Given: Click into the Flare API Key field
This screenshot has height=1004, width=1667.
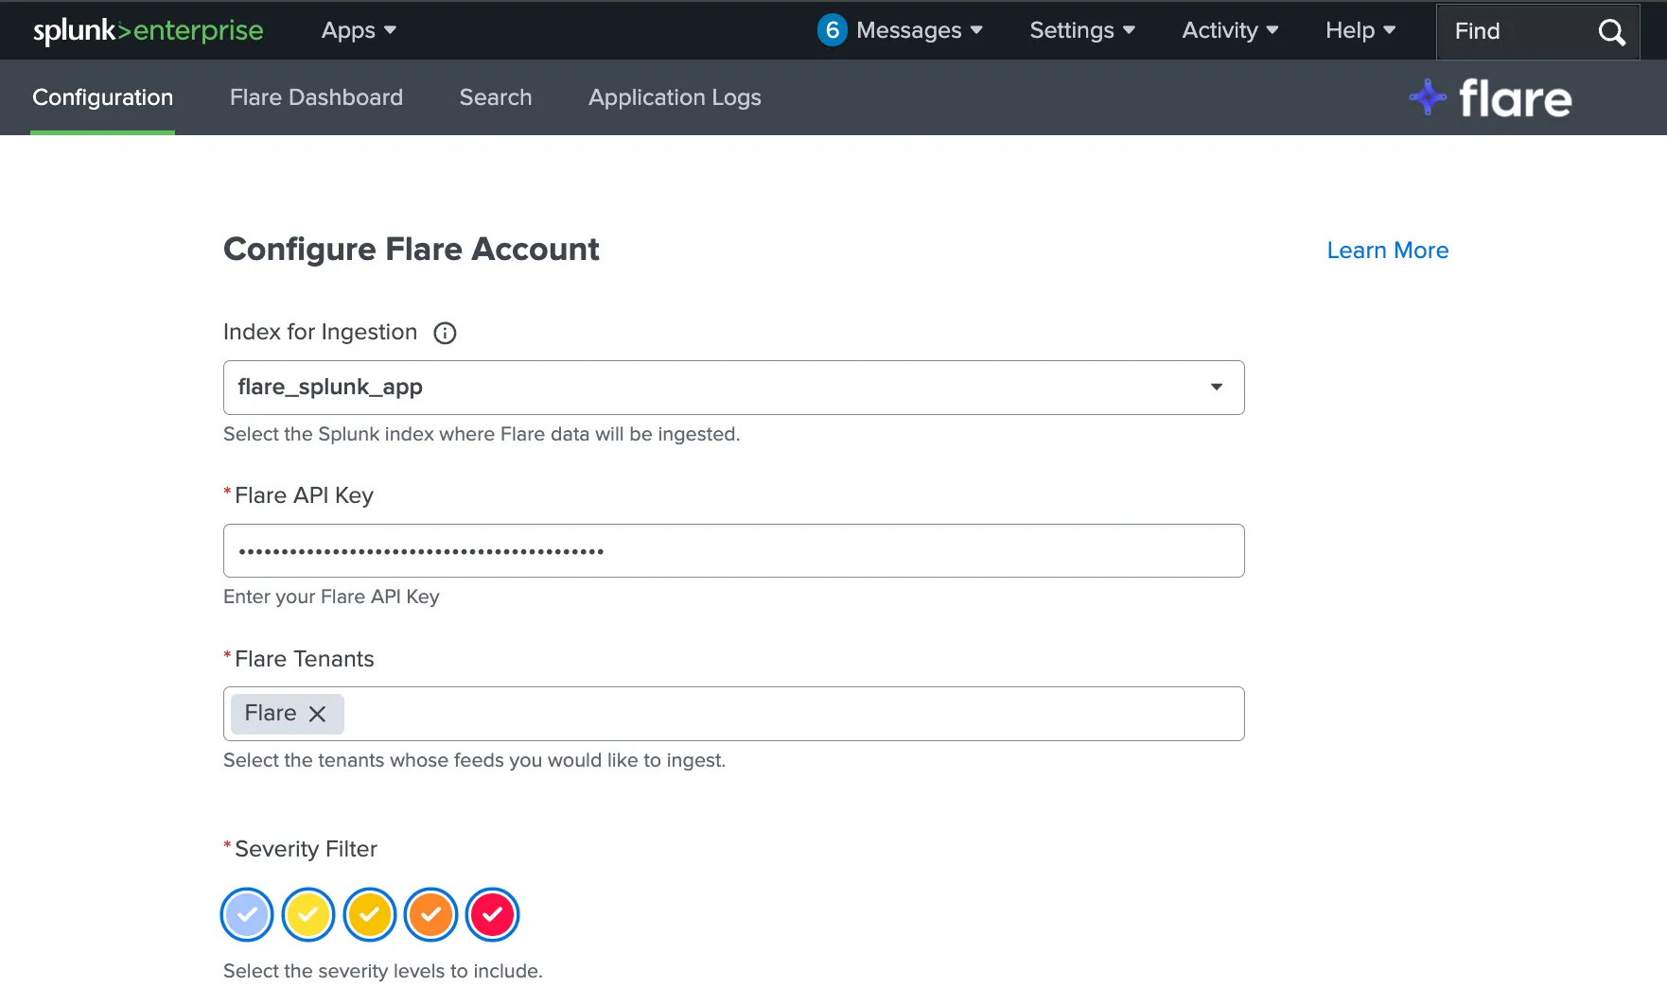Looking at the screenshot, I should (734, 551).
